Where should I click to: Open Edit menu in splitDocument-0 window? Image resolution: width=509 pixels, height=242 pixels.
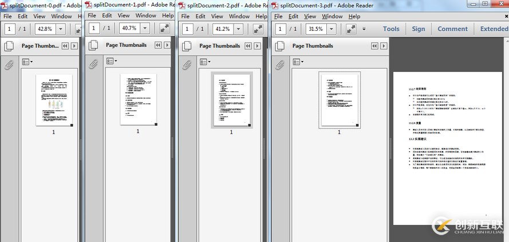[22, 16]
